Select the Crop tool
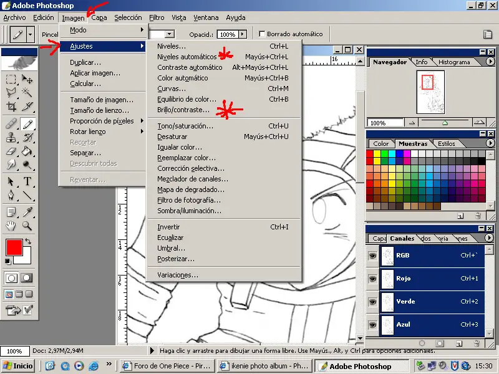This screenshot has width=499, height=374. pos(11,107)
